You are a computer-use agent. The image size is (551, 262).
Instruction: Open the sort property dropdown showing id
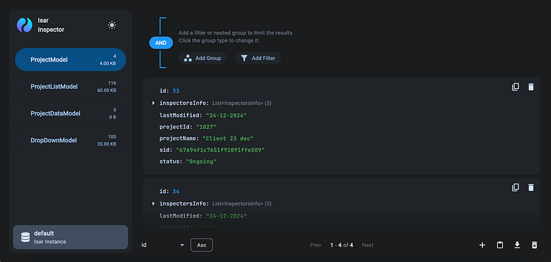tap(163, 245)
